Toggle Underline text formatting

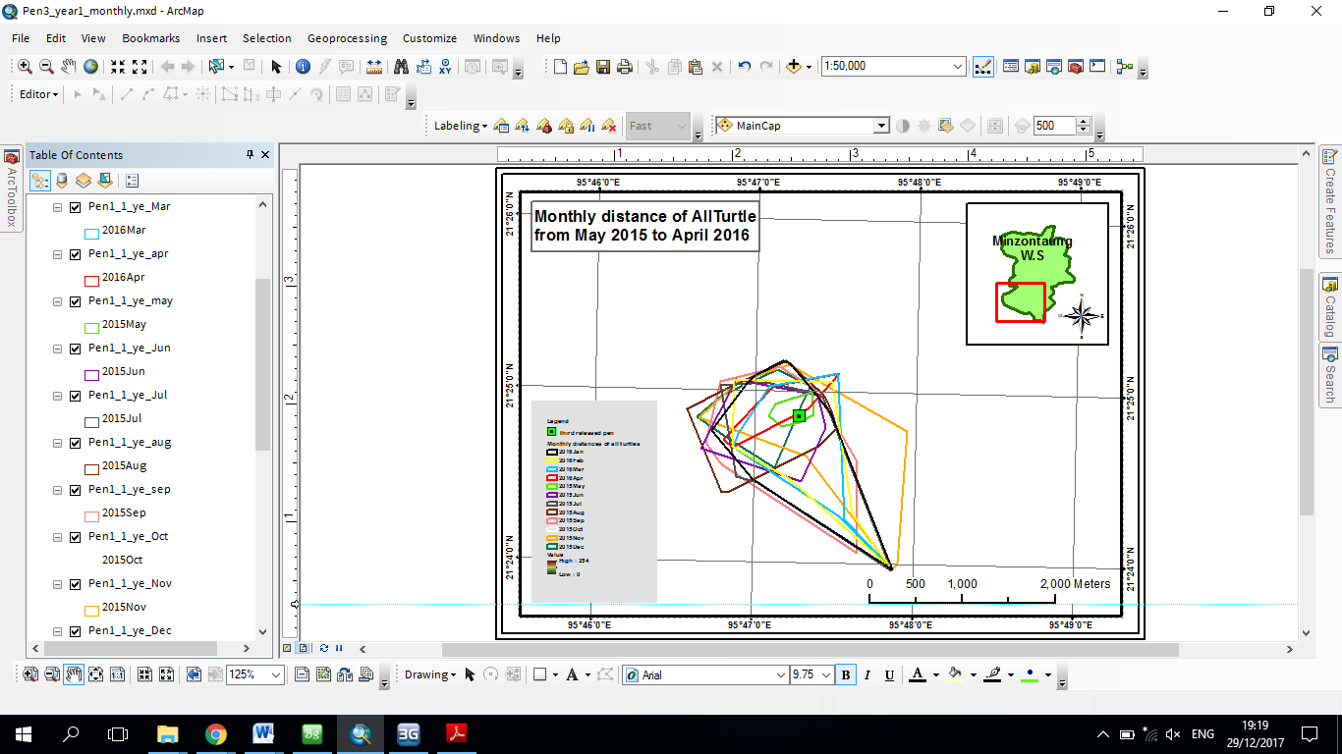pyautogui.click(x=889, y=675)
